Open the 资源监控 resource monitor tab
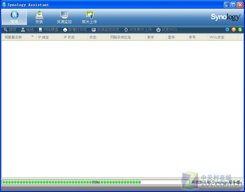This screenshot has height=192, width=245. (x=64, y=17)
